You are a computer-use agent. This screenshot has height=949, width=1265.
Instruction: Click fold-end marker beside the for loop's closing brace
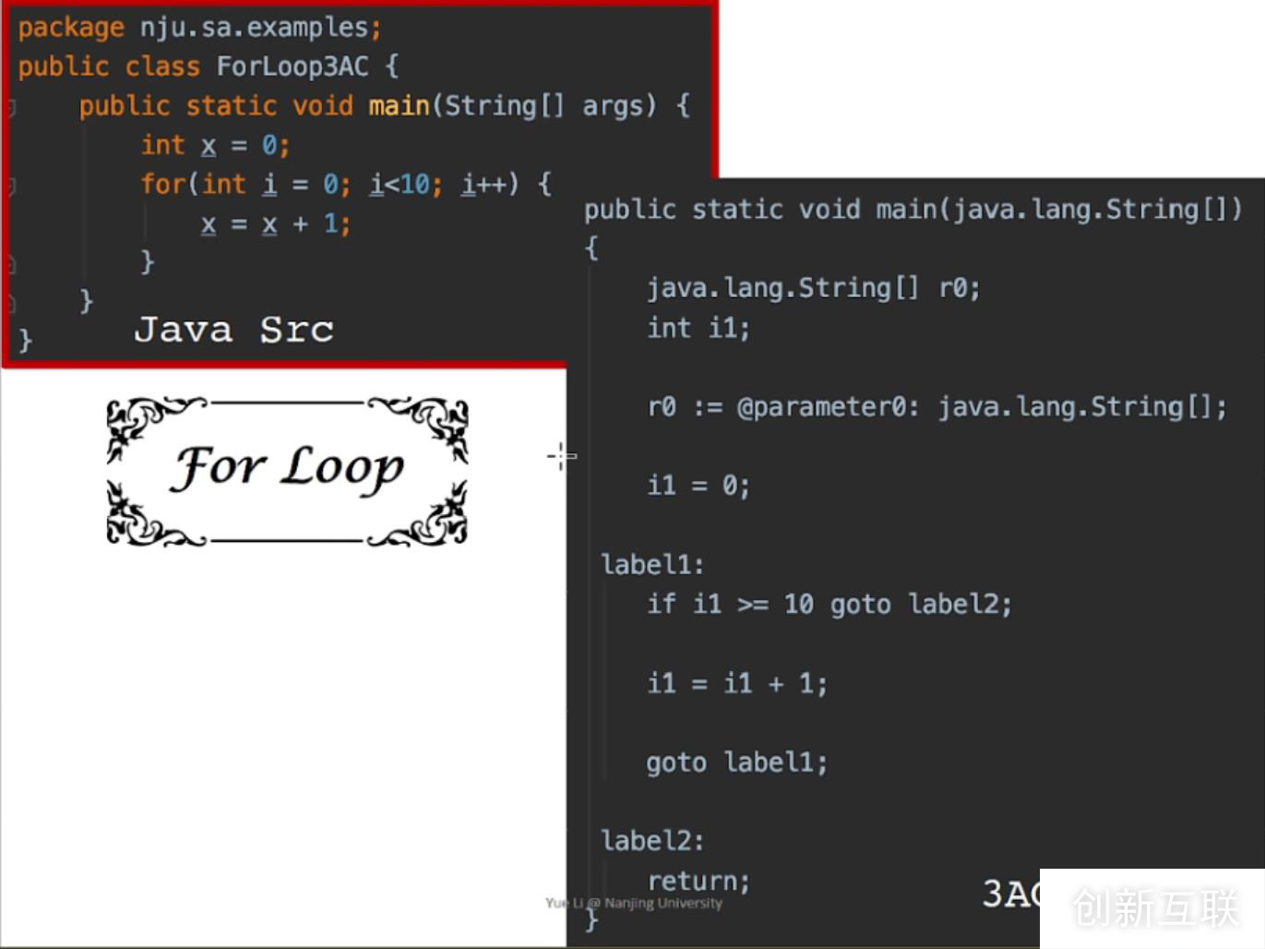(x=11, y=266)
